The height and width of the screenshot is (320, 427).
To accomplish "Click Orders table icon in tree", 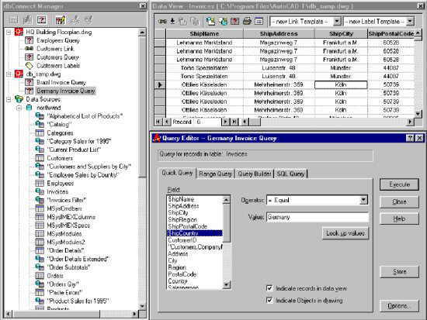I will point(40,276).
